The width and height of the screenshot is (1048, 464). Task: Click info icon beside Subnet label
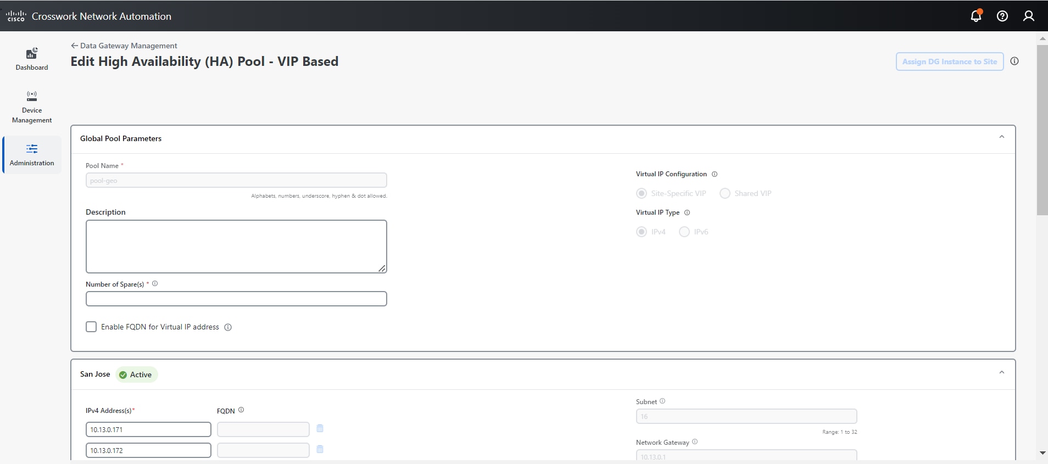coord(662,401)
